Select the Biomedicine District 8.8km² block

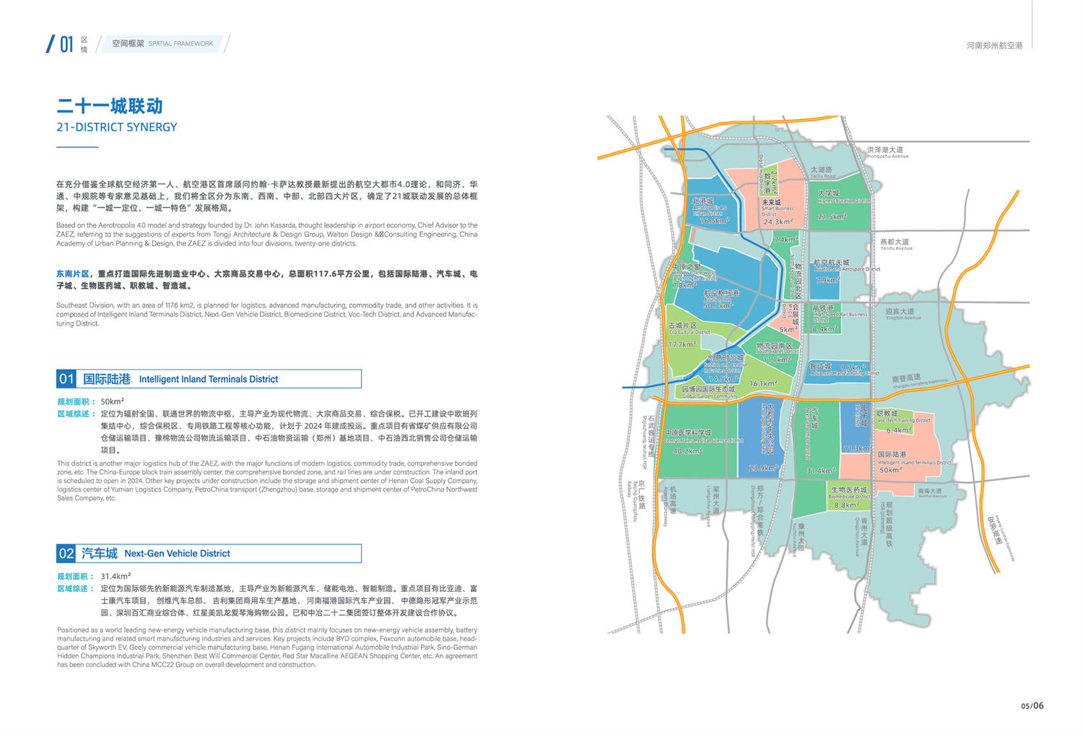[x=847, y=497]
